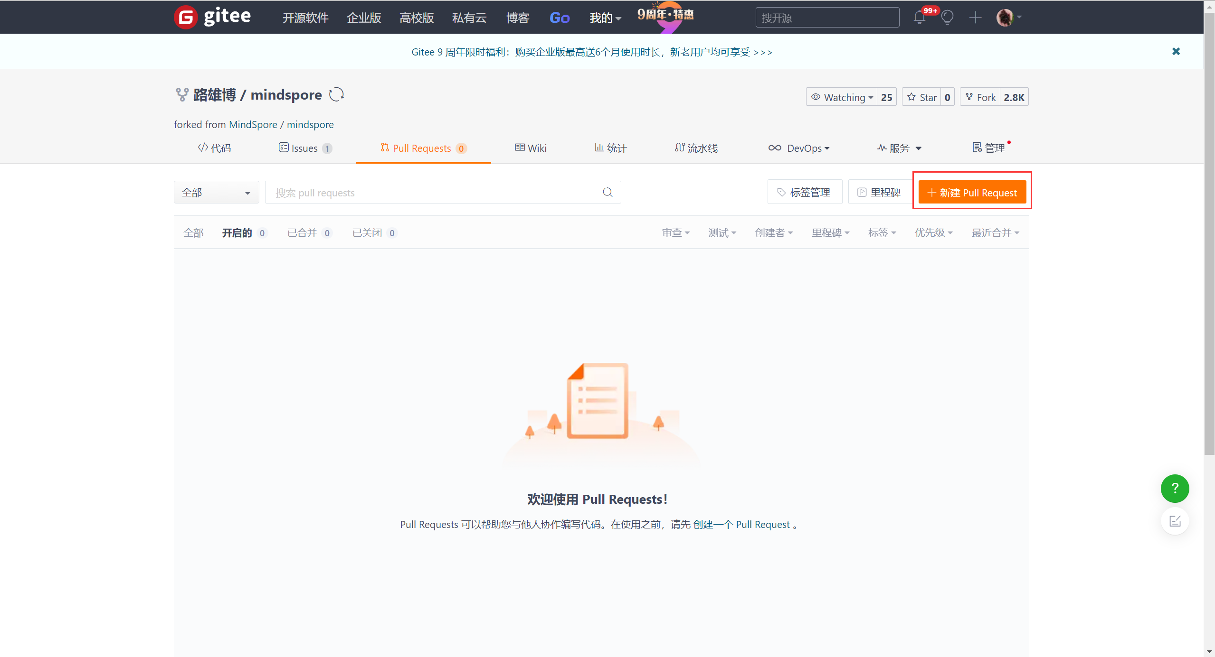Click the lightbulb icon in header

click(x=947, y=18)
